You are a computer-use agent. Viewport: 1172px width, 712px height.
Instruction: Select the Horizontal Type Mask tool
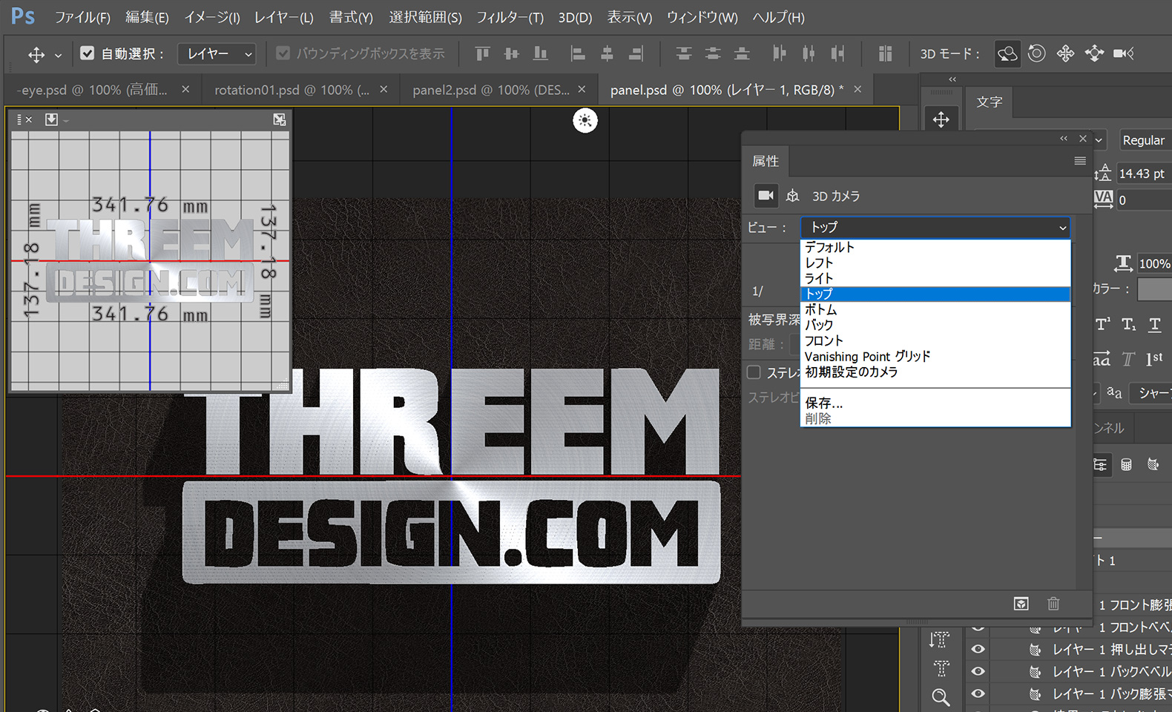tap(941, 668)
